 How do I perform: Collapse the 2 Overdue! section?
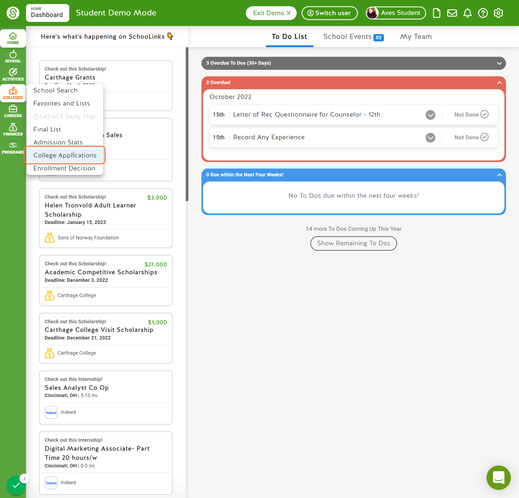[500, 83]
